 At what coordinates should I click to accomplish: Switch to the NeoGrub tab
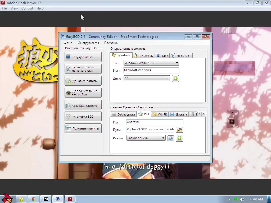tap(181, 56)
